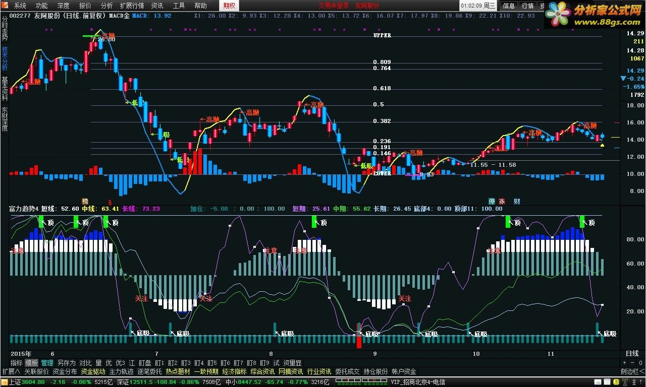
Task: Open the 功能 menu
Action: [42, 6]
